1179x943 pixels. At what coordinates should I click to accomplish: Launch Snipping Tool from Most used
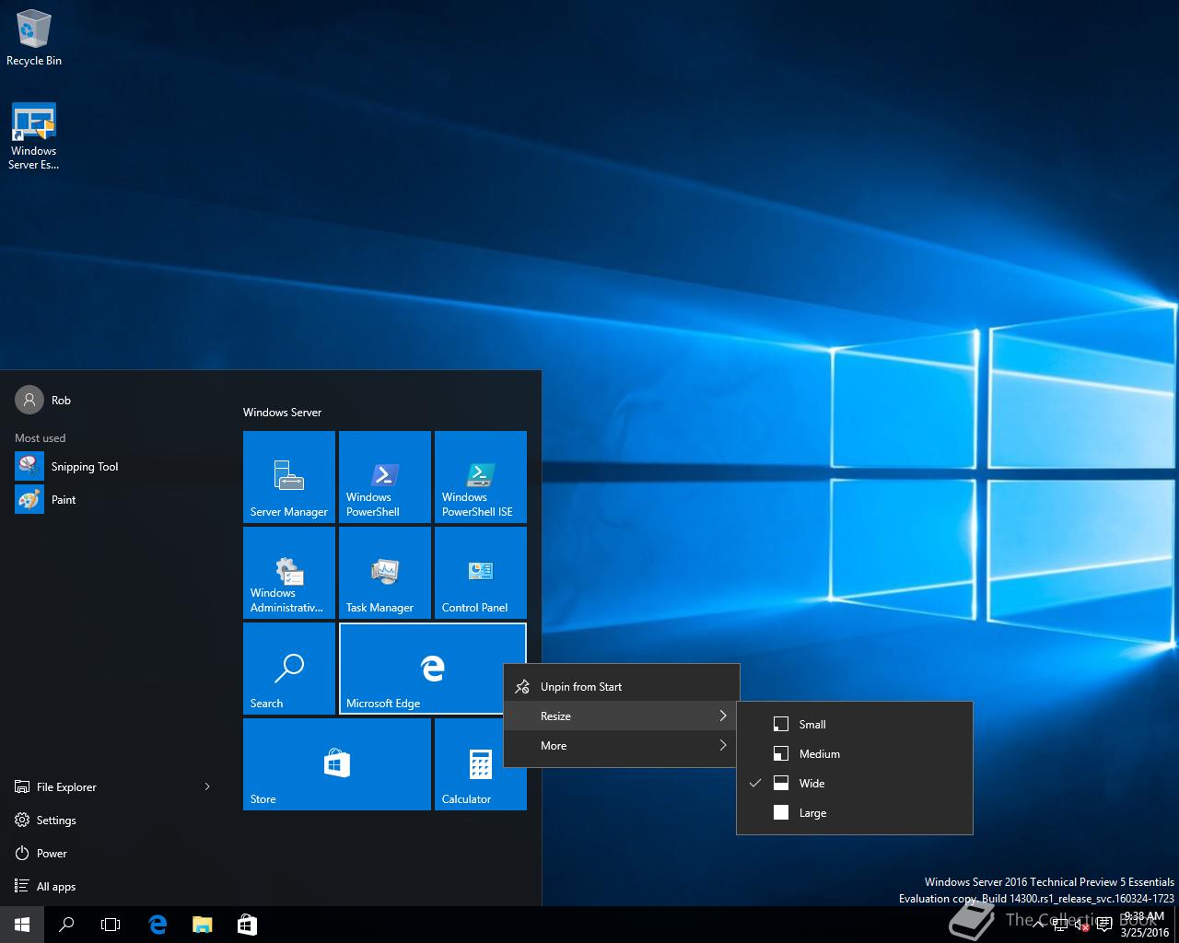coord(114,467)
